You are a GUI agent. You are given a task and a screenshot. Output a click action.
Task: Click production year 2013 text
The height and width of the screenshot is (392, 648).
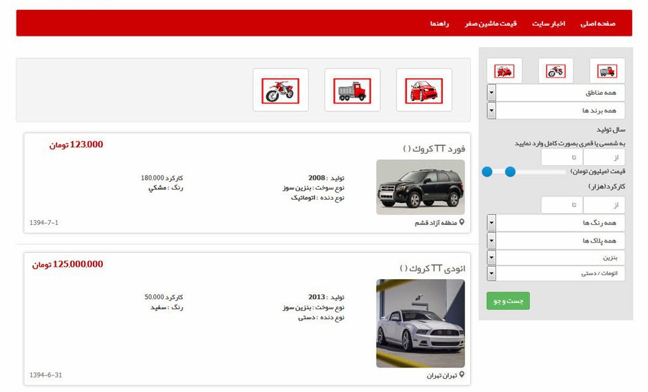click(326, 297)
